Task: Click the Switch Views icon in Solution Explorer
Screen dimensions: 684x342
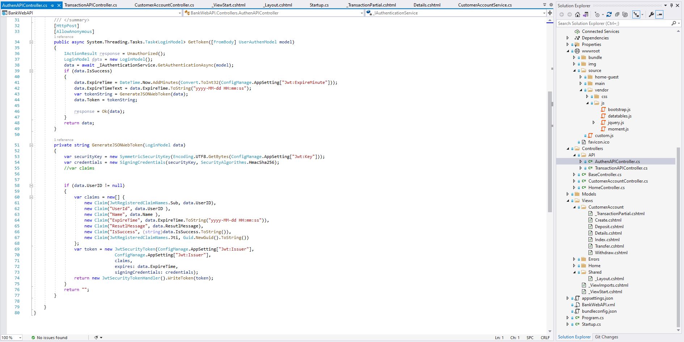Action: click(586, 14)
